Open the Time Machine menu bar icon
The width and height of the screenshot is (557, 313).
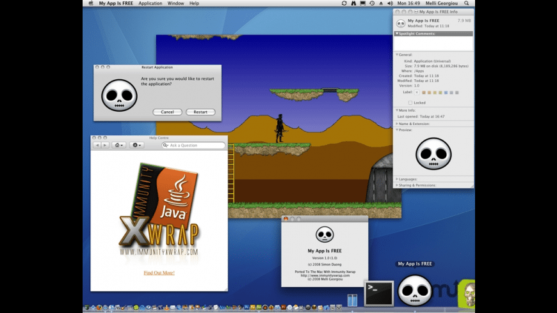coord(372,3)
